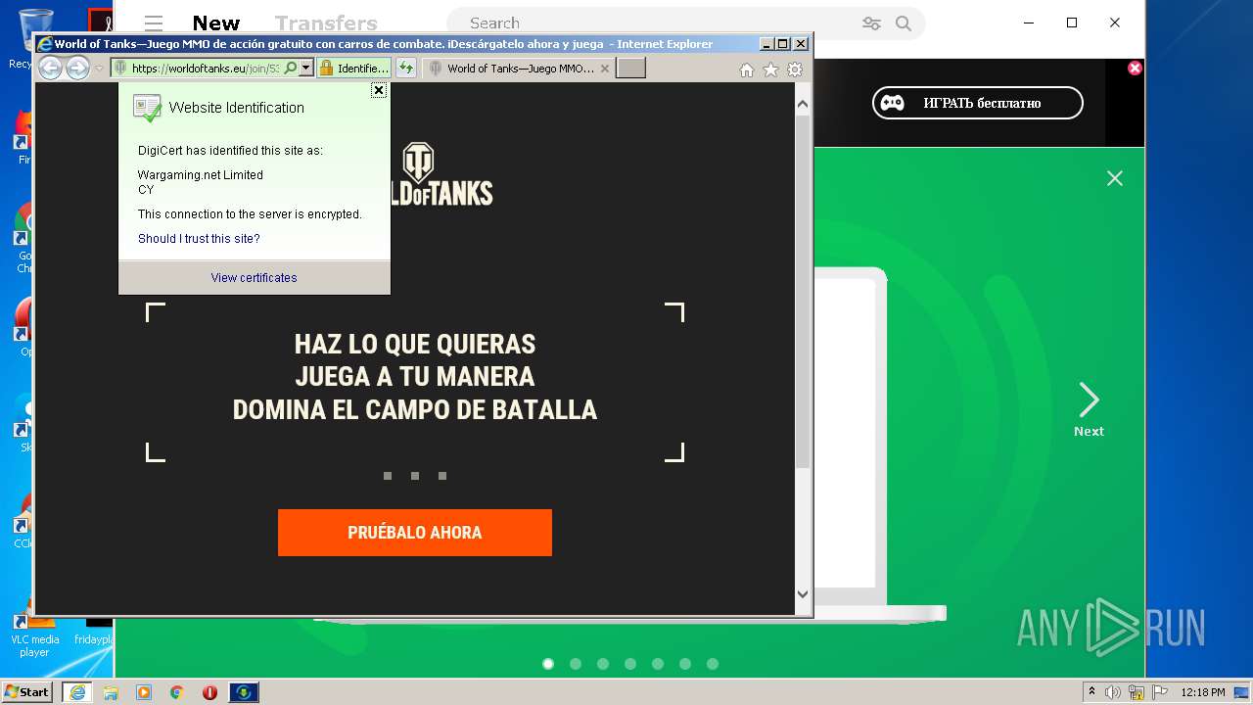Click the lock Identified security badge

353,68
